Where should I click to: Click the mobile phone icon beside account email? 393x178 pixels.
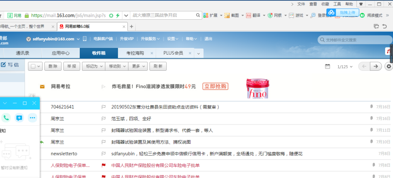(85, 39)
